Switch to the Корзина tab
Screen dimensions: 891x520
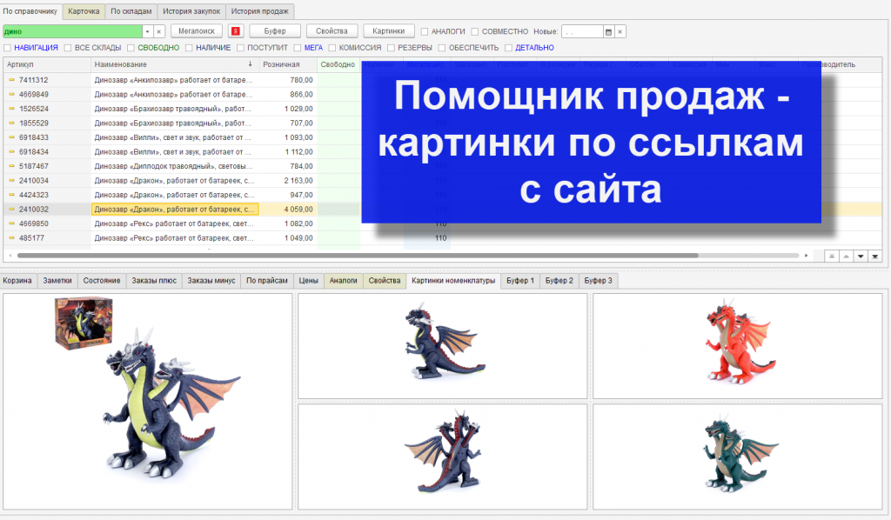point(17,281)
